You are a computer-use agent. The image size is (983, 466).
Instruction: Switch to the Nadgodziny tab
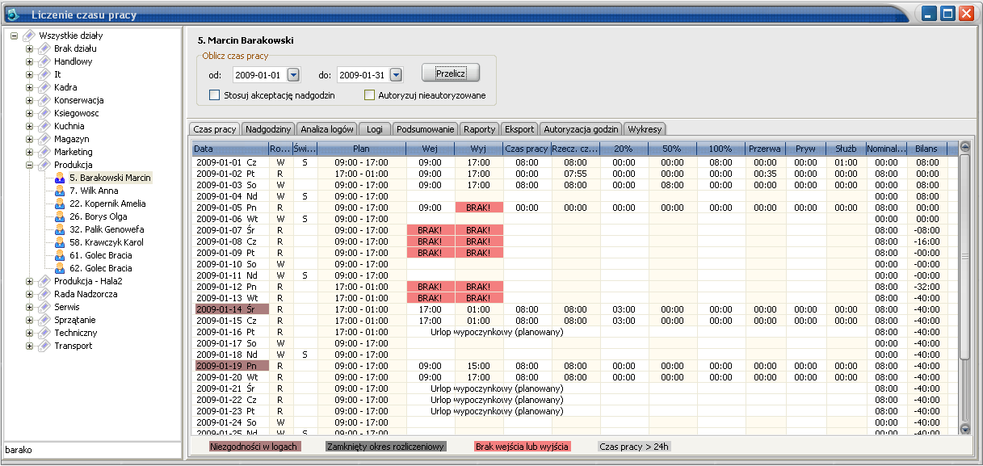tap(268, 129)
